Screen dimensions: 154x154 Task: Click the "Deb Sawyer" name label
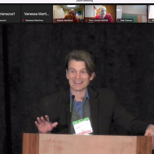tap(126, 20)
